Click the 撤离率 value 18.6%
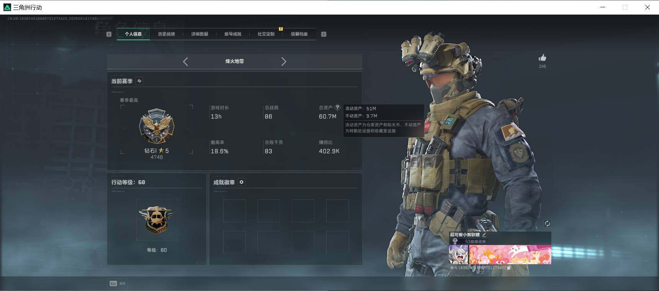 (220, 151)
